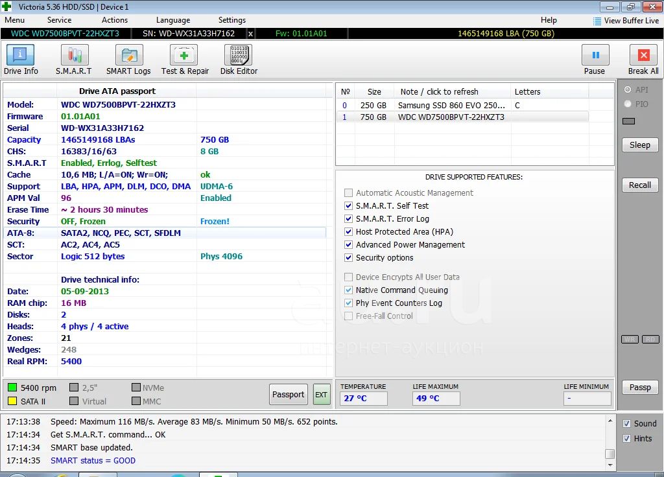Click the WR indicator box
This screenshot has width=664, height=477.
[630, 340]
